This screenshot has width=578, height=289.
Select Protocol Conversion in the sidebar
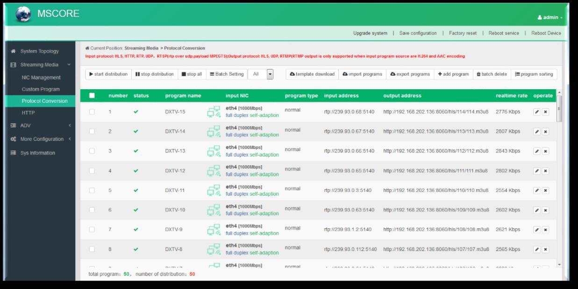pyautogui.click(x=41, y=101)
